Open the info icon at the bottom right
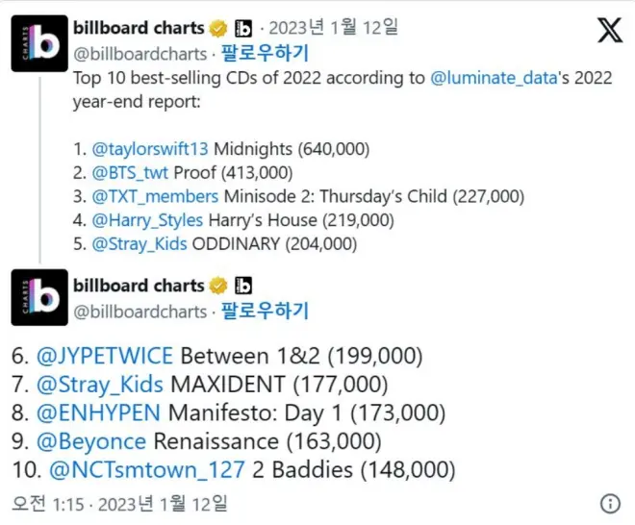This screenshot has height=525, width=635. pyautogui.click(x=610, y=503)
